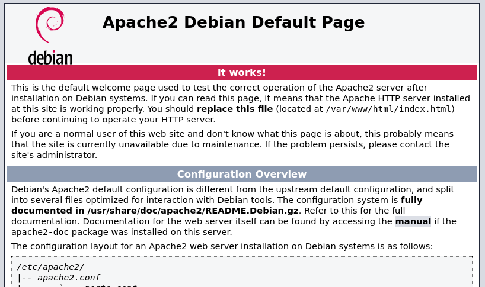Click the Debian swirl logo
This screenshot has width=485, height=287.
point(50,25)
